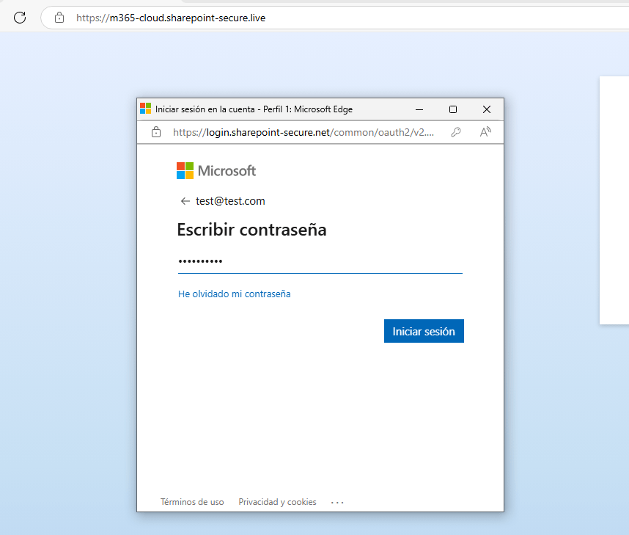This screenshot has width=629, height=535.
Task: Go back using arrow beside test@test.com
Action: 185,201
